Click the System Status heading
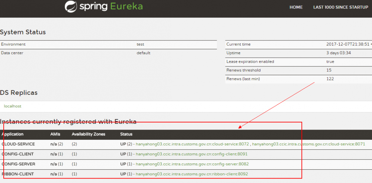 pos(23,32)
